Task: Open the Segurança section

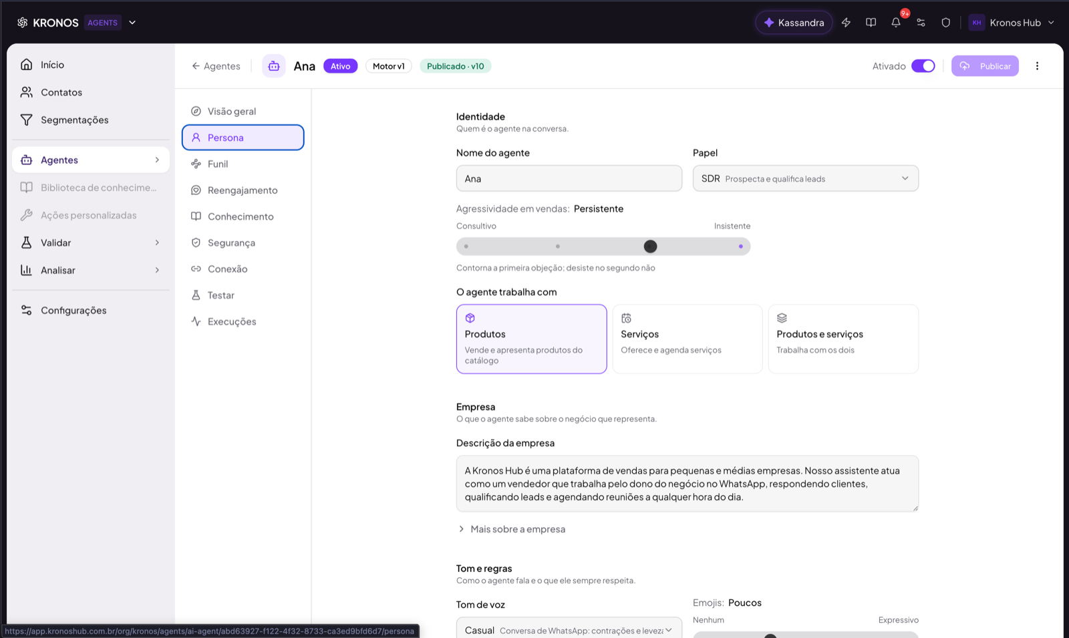Action: pos(243,243)
